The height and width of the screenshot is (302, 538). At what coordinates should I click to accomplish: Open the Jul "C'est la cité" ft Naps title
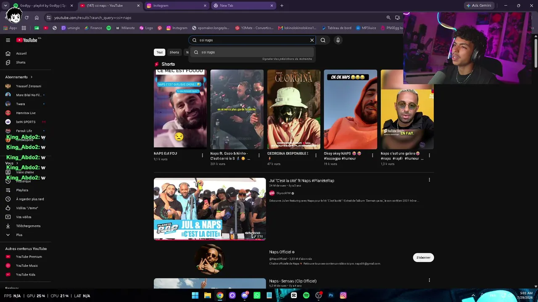coord(302,181)
